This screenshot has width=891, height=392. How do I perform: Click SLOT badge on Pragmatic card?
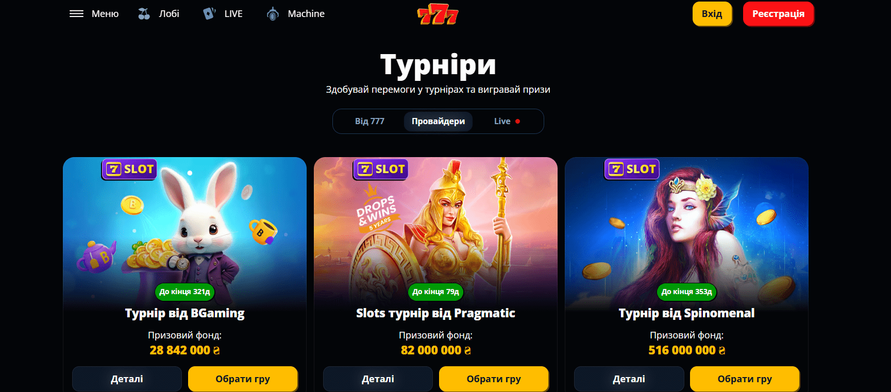coord(380,169)
